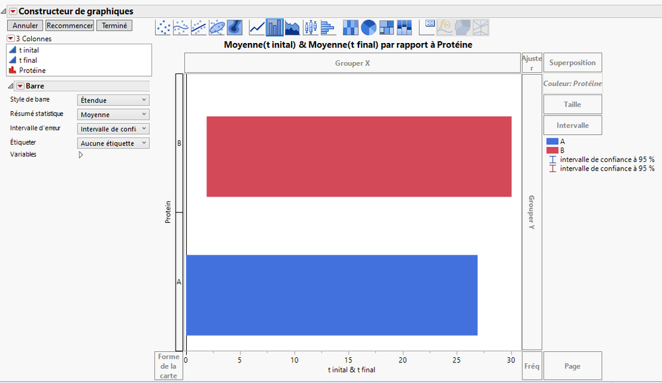Screen dimensions: 662x383
Task: Select the Histogram element icon
Action: (x=328, y=28)
